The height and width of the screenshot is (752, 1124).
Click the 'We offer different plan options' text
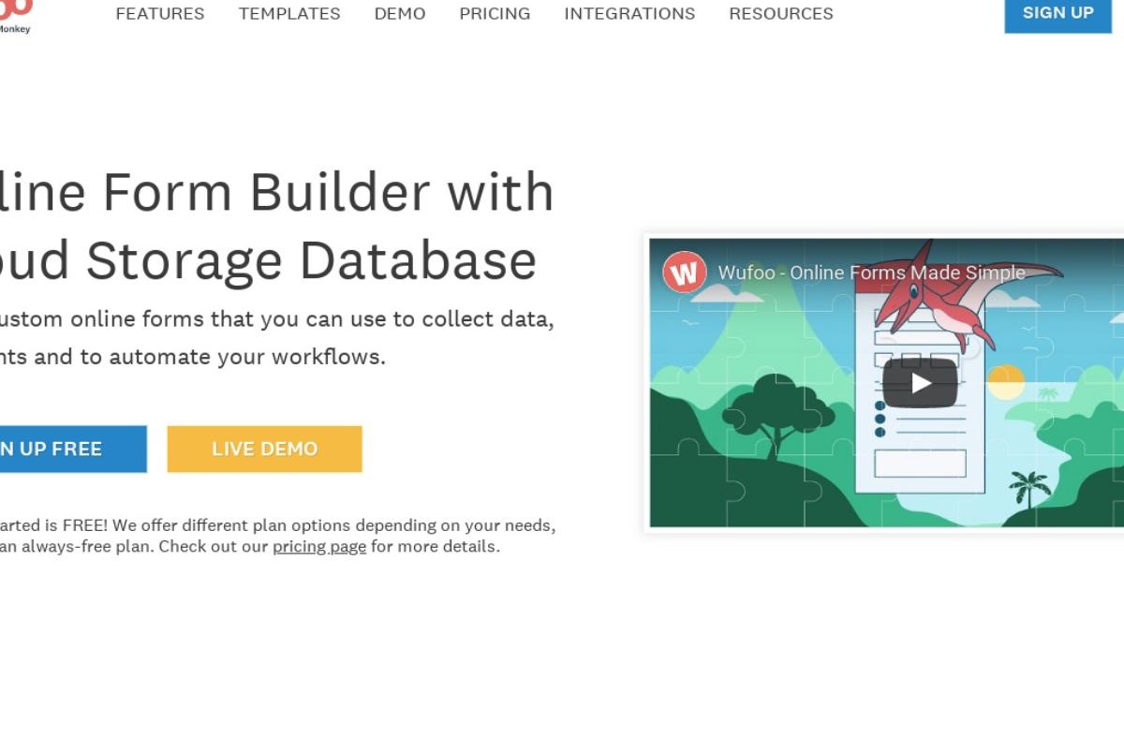click(231, 525)
